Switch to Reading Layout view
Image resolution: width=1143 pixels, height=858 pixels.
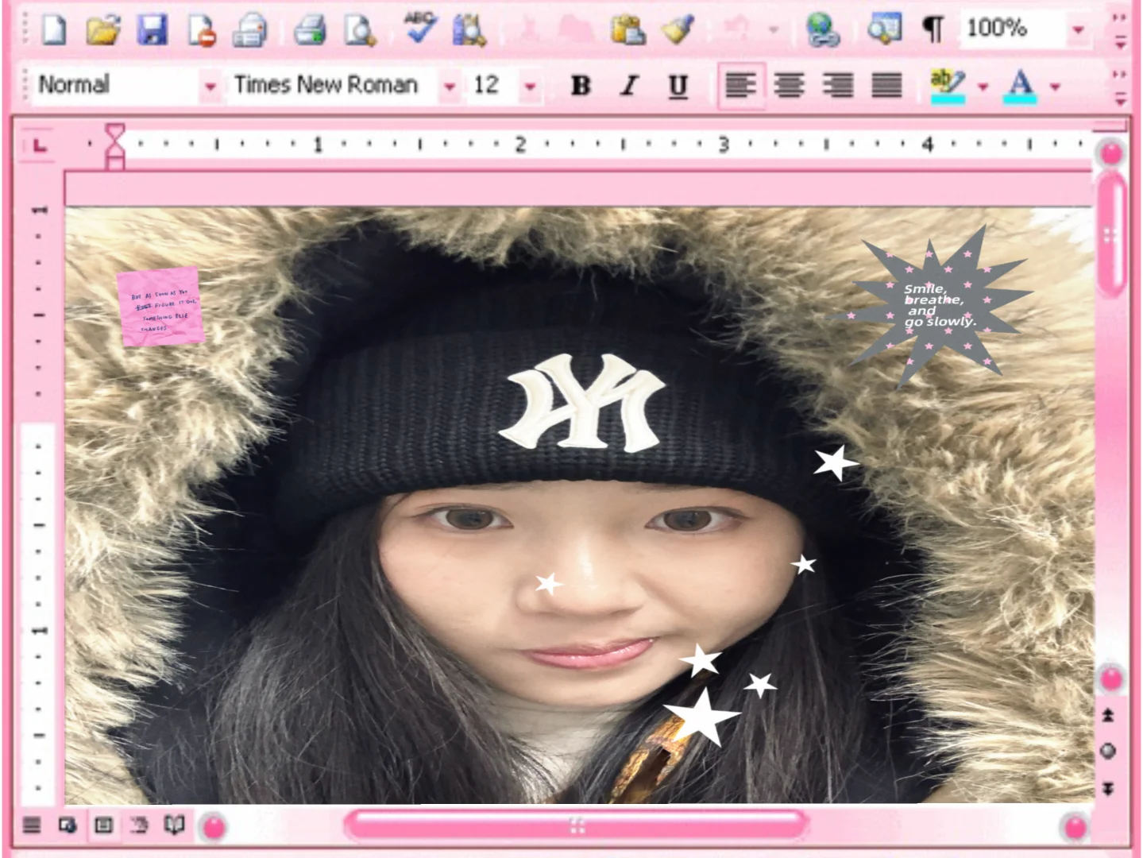point(175,825)
